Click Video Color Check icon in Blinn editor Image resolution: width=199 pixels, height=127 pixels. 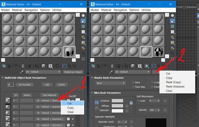(x=172, y=37)
